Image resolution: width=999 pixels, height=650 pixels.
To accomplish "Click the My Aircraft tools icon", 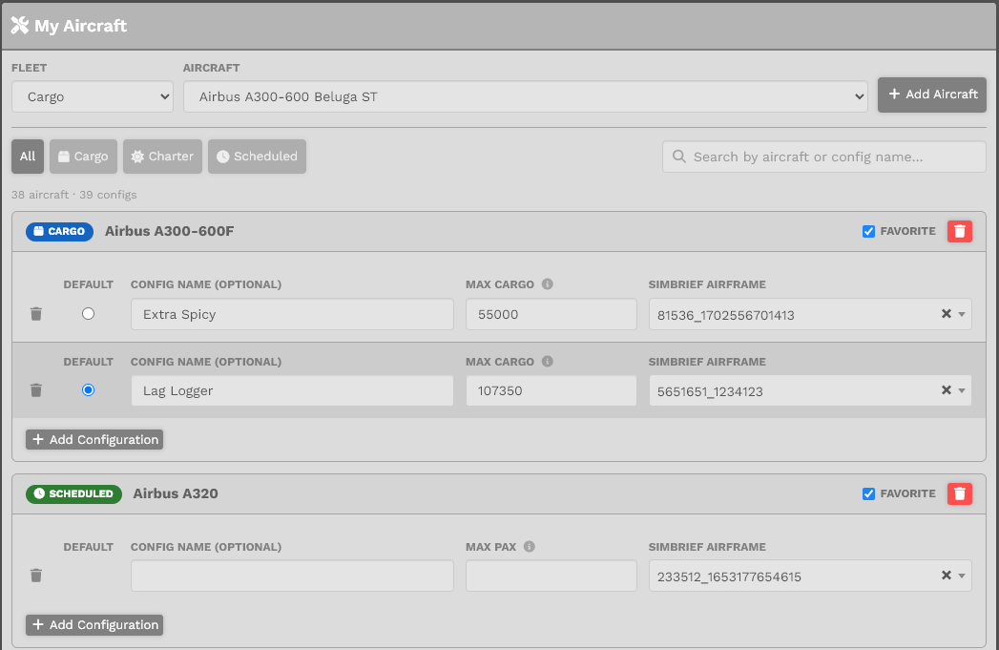I will [20, 26].
